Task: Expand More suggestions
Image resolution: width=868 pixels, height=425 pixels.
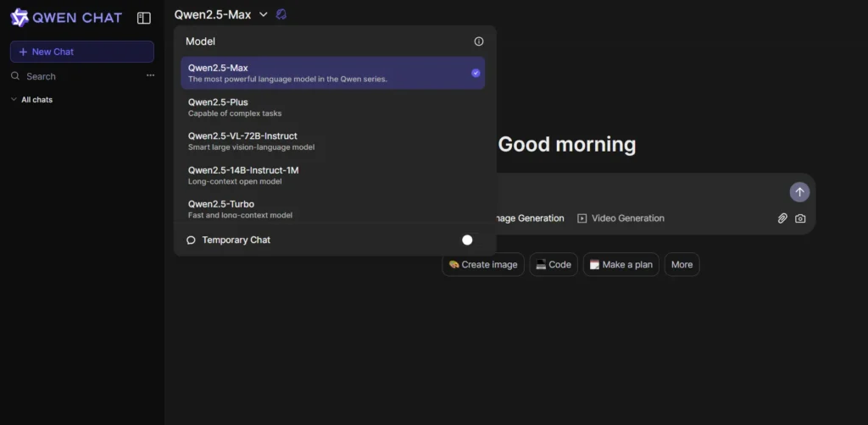Action: [x=682, y=264]
